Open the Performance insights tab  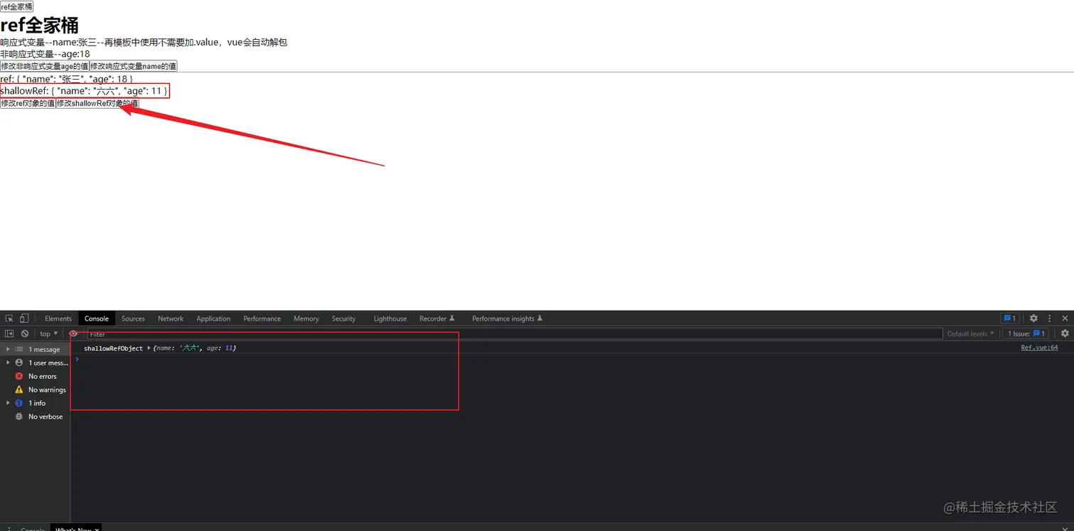click(507, 318)
